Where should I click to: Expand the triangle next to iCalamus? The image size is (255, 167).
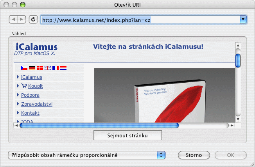18,77
